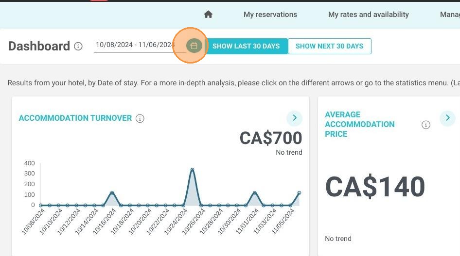Click the Dashboard heading

coord(39,46)
